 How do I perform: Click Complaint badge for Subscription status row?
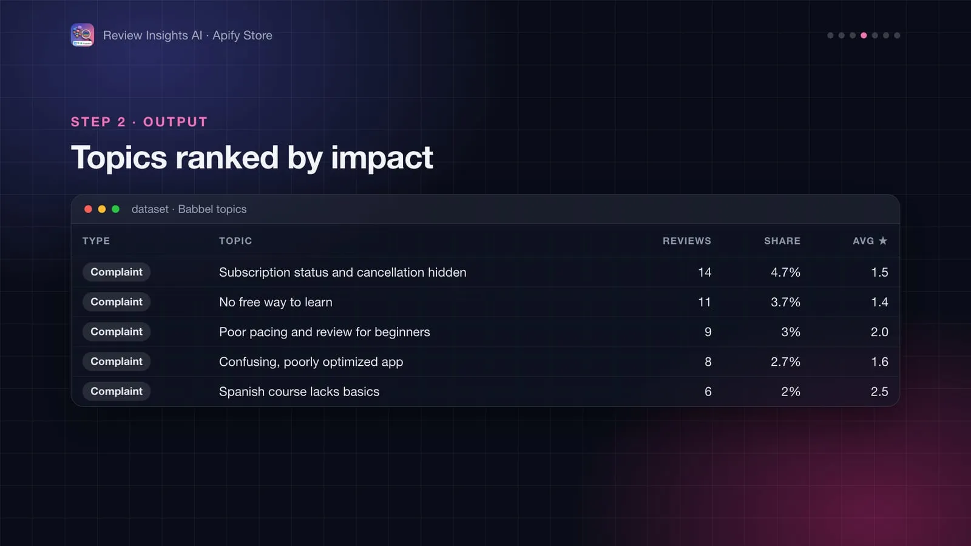pyautogui.click(x=117, y=272)
